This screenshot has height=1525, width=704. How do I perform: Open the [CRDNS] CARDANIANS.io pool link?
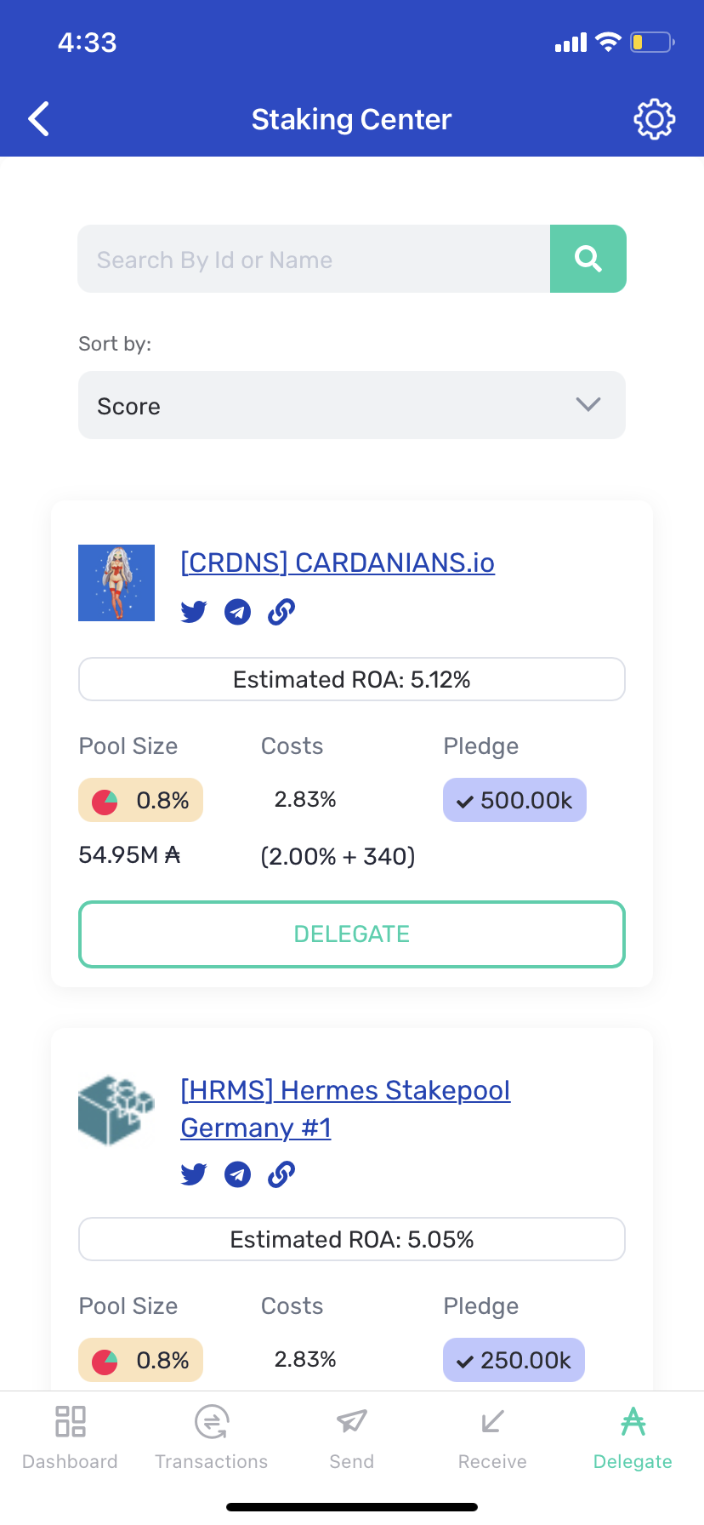pyautogui.click(x=338, y=563)
